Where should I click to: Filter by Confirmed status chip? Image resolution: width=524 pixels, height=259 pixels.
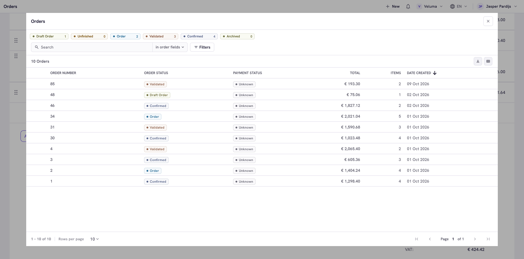point(199,36)
